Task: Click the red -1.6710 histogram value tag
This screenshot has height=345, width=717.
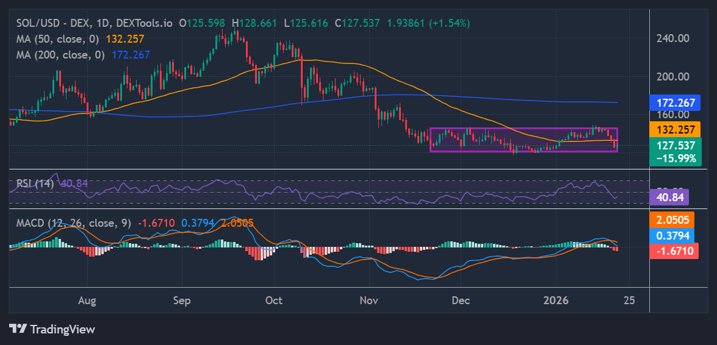Action: (674, 251)
